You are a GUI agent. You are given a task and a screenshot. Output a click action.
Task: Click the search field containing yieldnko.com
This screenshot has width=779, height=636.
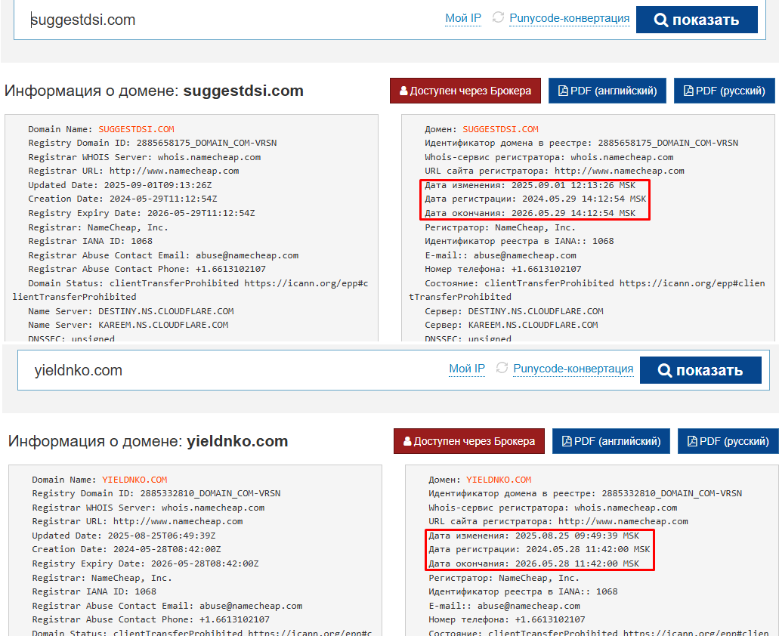pyautogui.click(x=227, y=370)
